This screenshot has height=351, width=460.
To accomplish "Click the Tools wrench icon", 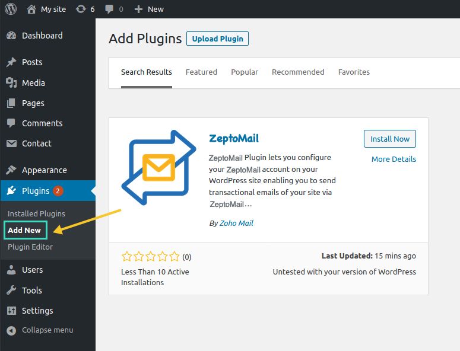I will (11, 291).
